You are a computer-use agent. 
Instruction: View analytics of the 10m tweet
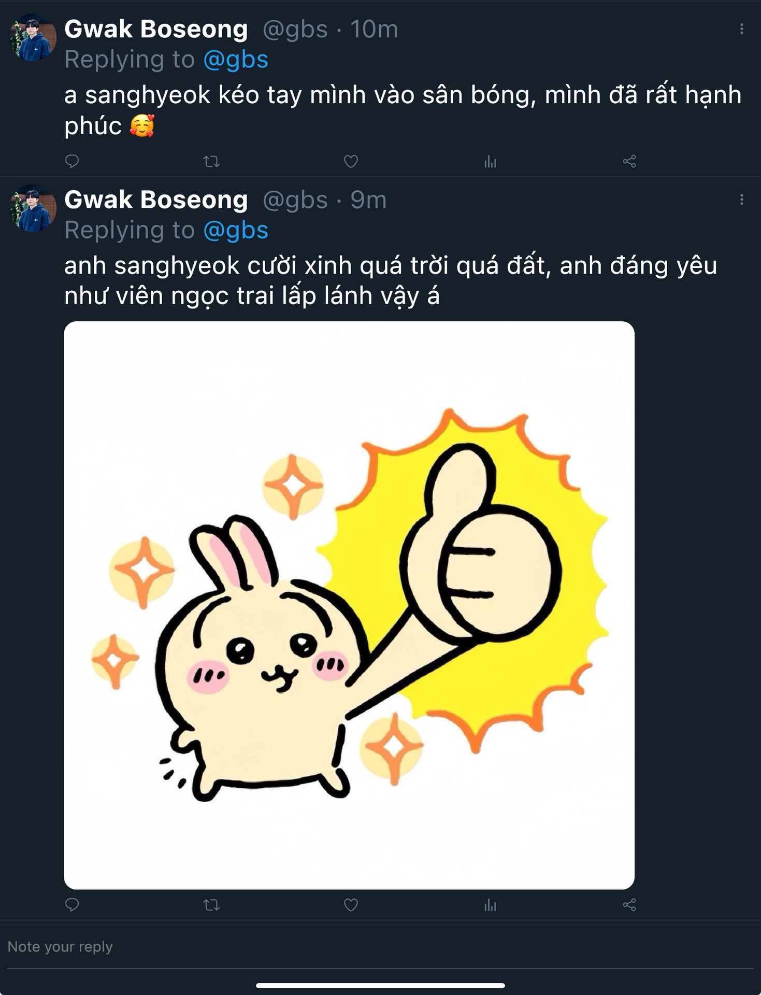[x=490, y=162]
